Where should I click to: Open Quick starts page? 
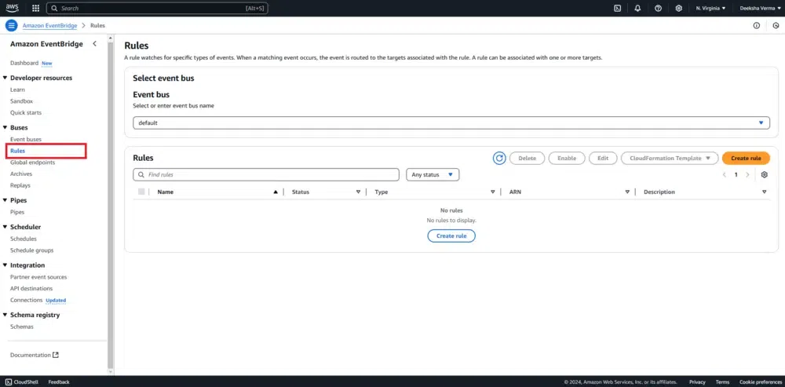click(26, 112)
